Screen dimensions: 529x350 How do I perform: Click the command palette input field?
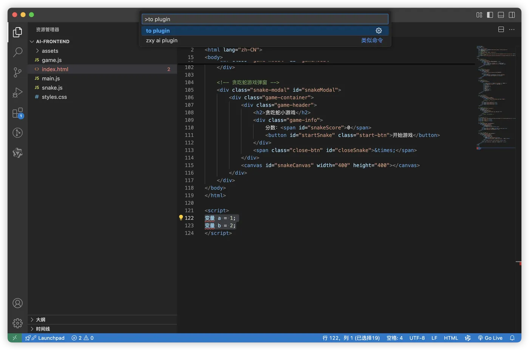pos(264,19)
